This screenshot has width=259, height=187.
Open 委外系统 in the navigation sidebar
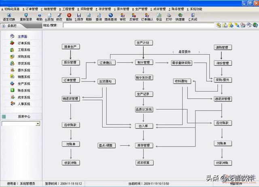[x=24, y=70]
